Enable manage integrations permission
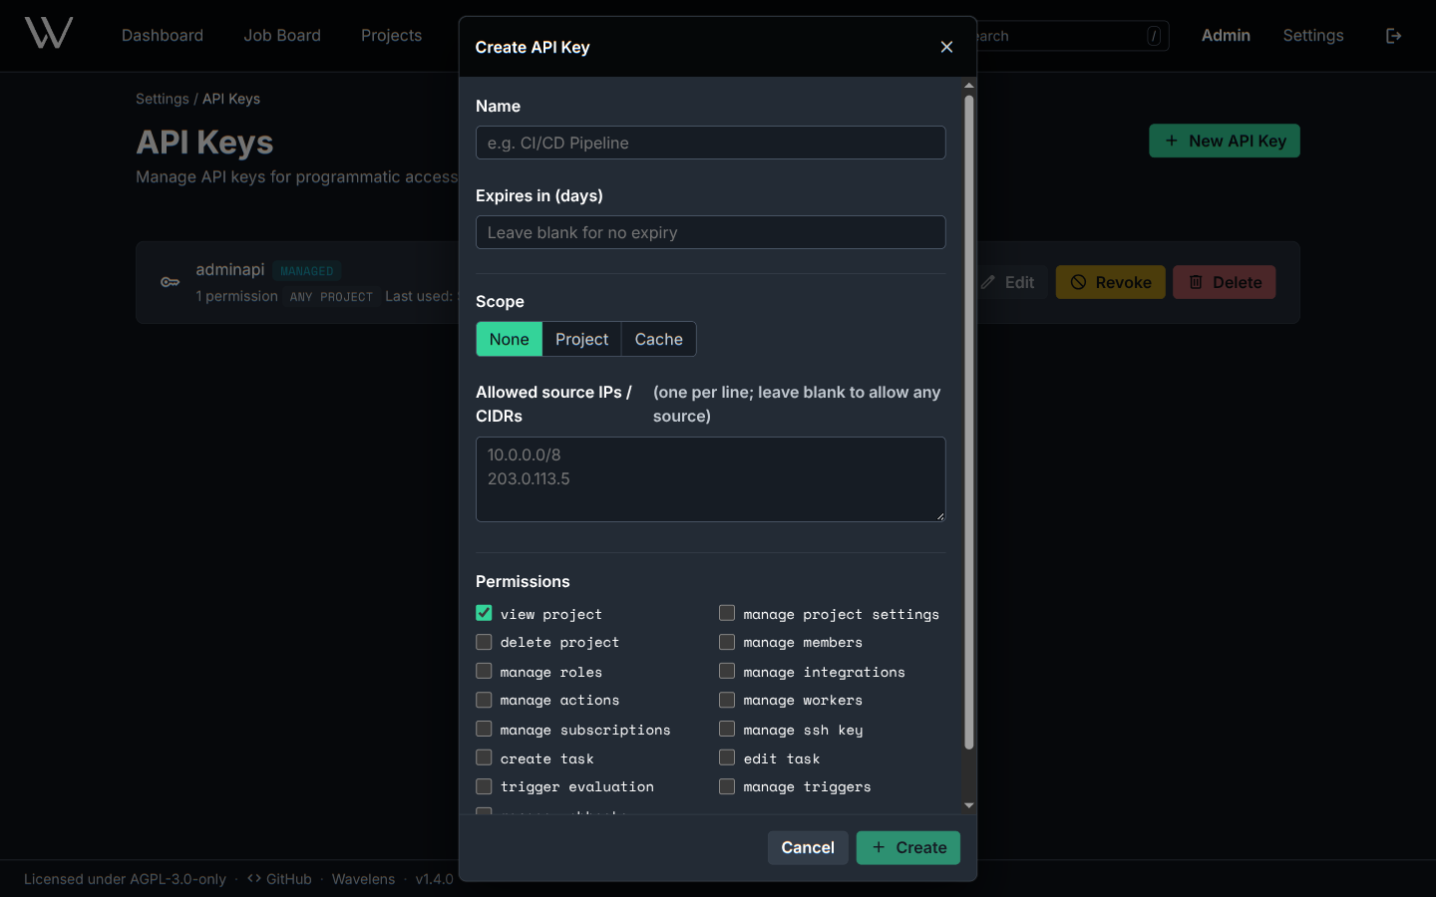 coord(727,671)
